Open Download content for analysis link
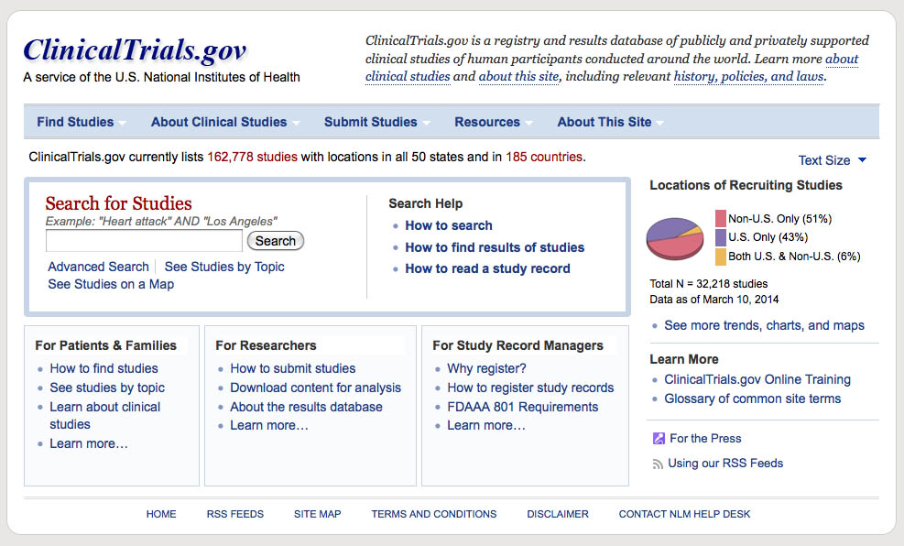 pyautogui.click(x=315, y=388)
